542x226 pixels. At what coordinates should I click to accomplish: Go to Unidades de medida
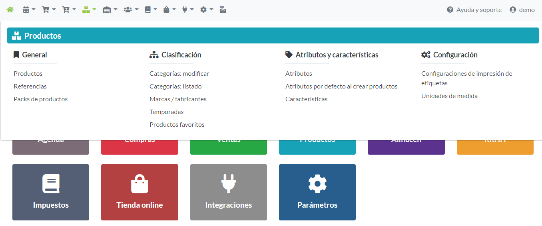pos(449,96)
